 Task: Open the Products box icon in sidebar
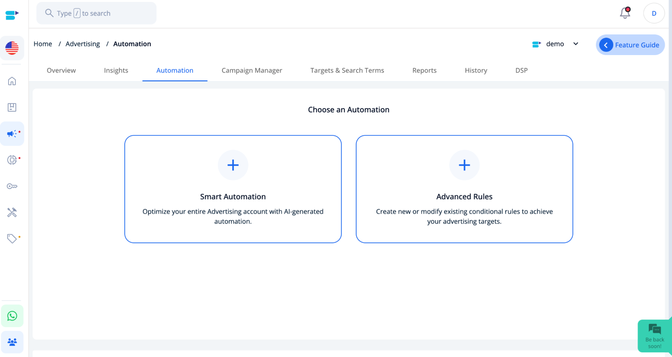(12, 107)
